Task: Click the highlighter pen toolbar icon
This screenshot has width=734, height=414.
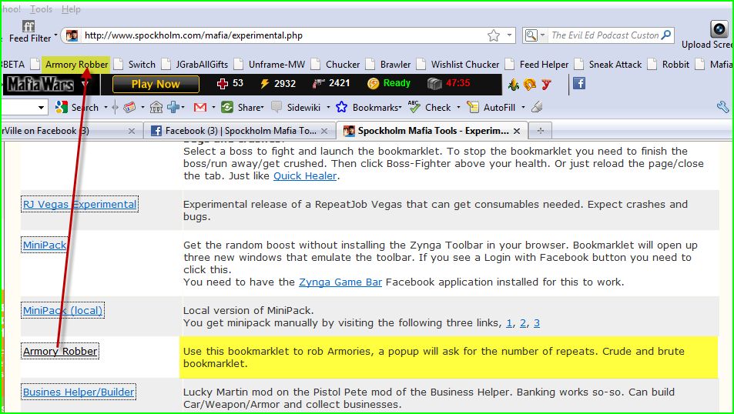Action: 537,107
